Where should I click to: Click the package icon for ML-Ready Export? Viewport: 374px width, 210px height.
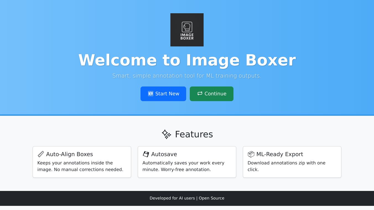[251, 154]
